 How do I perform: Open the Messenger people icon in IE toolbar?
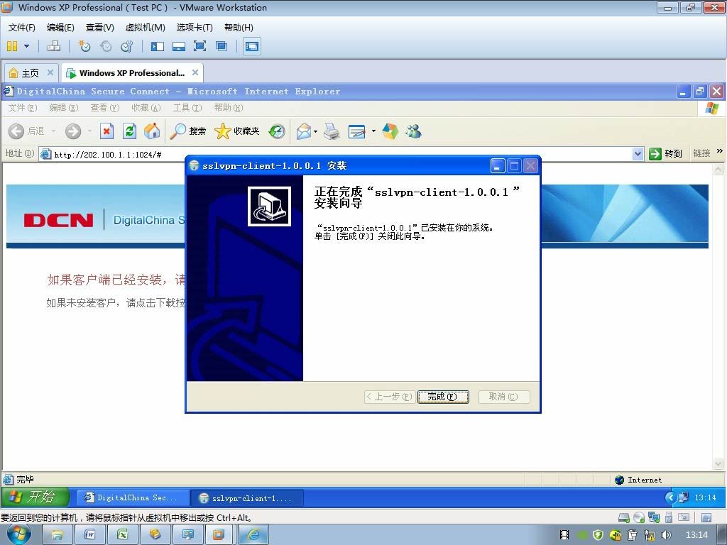click(x=413, y=131)
